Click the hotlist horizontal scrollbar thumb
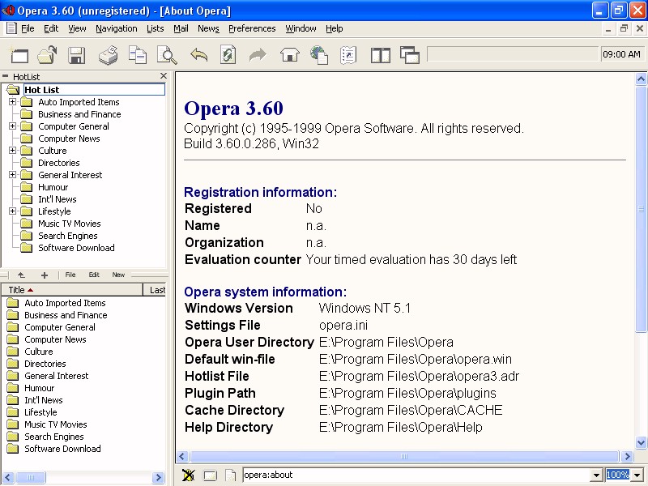 point(31,478)
